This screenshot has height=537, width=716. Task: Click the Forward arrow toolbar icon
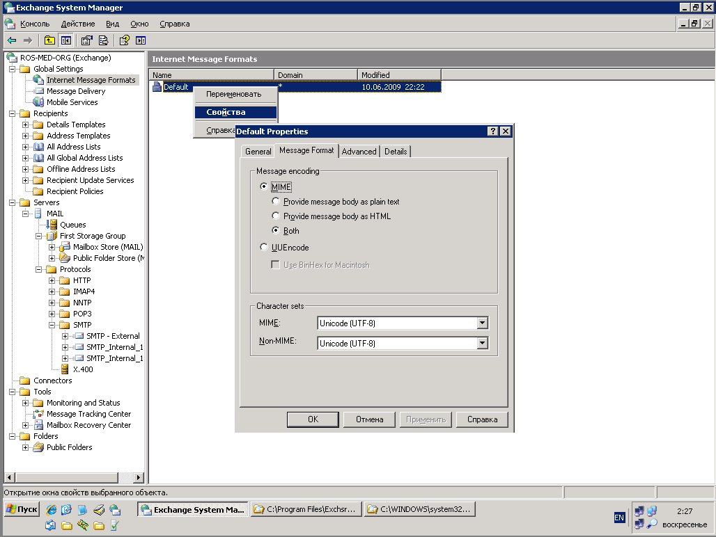tap(28, 40)
